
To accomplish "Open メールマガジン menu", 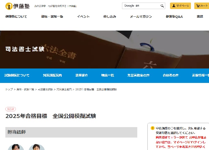I will (141, 17).
